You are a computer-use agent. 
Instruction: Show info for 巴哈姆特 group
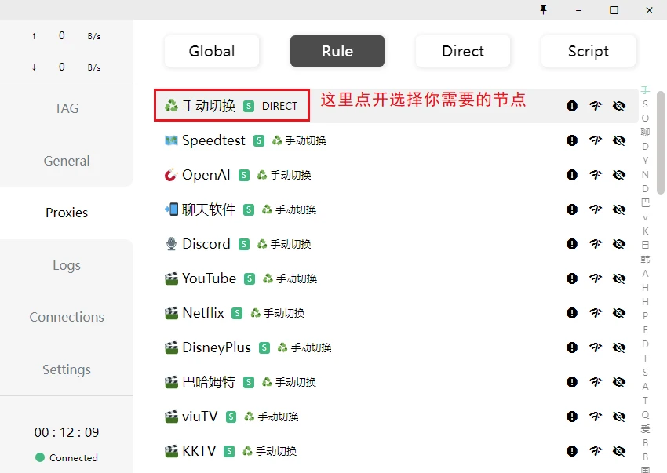[572, 382]
